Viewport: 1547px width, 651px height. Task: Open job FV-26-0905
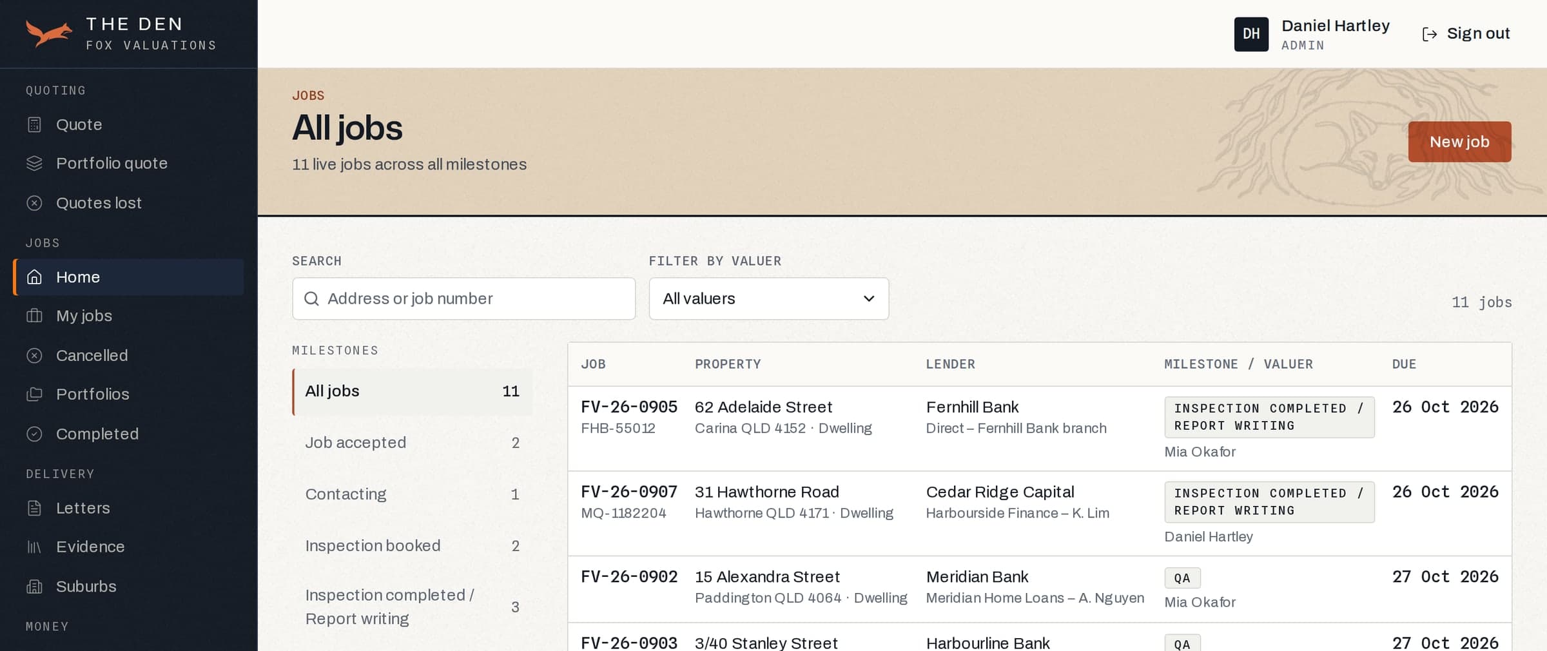(x=628, y=407)
